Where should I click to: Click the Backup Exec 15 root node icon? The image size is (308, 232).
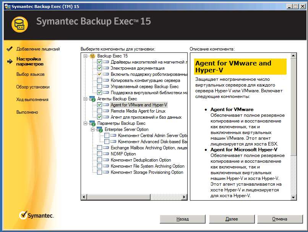[92, 56]
